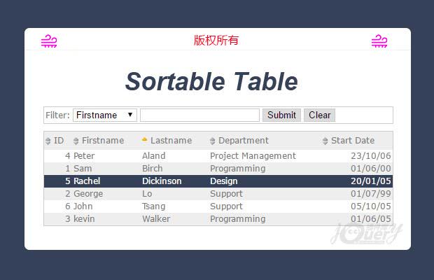Open the Firstname filter dropdown
434x280 pixels.
tap(105, 115)
